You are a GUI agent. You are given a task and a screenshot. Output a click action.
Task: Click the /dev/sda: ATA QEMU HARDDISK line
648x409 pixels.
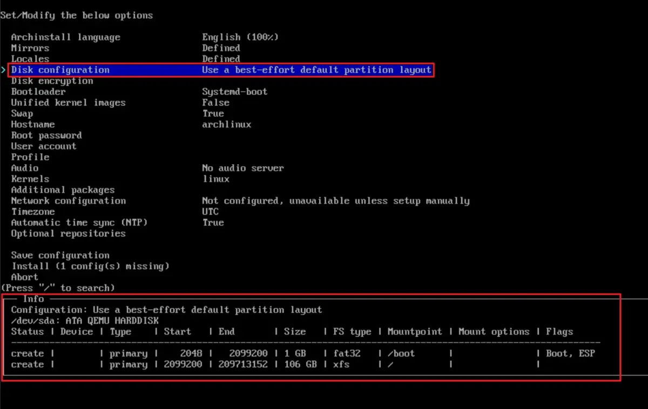point(85,321)
